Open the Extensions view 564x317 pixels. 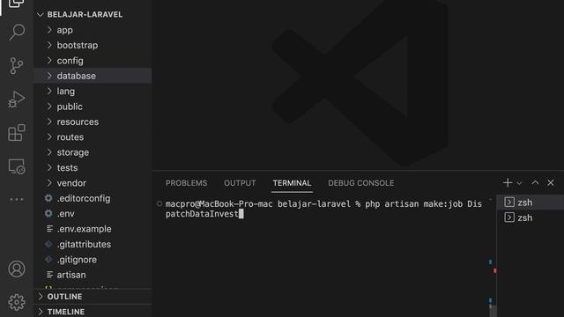pos(17,133)
